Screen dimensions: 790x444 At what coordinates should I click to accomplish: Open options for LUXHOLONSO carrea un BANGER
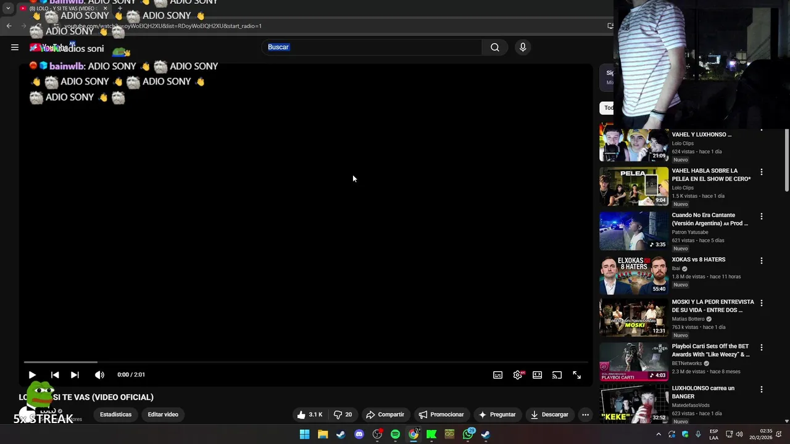click(761, 389)
